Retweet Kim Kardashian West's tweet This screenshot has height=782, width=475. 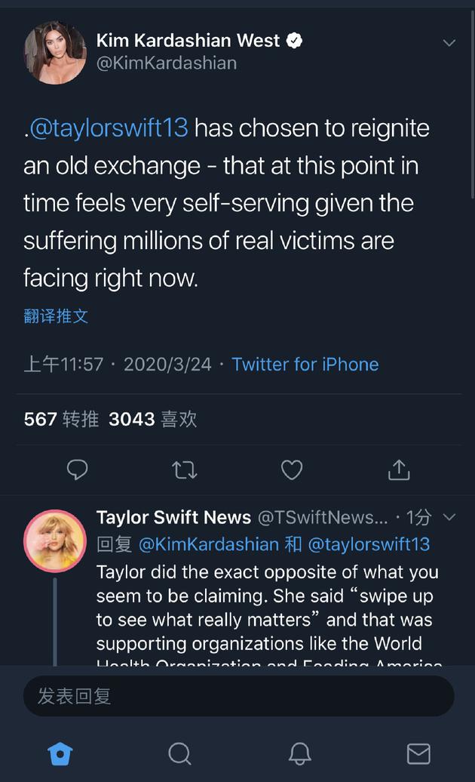(x=185, y=470)
